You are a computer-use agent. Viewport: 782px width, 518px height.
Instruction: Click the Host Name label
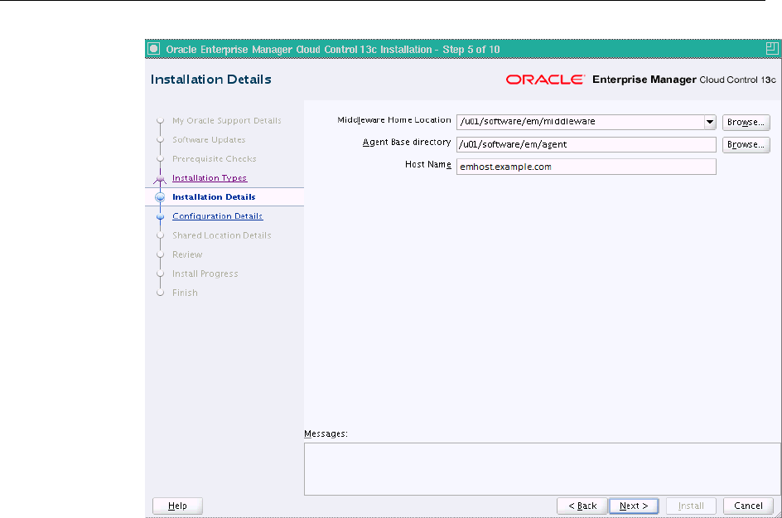pyautogui.click(x=428, y=164)
